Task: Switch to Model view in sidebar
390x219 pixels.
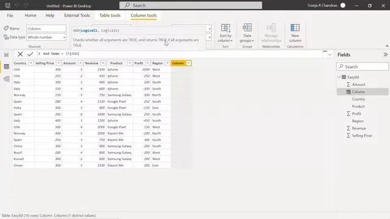Action: [7, 78]
